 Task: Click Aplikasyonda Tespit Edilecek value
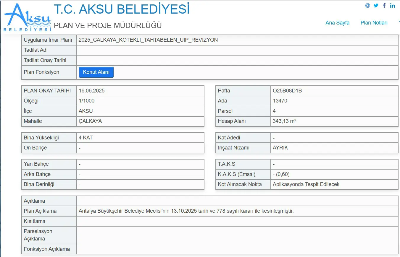pos(306,184)
